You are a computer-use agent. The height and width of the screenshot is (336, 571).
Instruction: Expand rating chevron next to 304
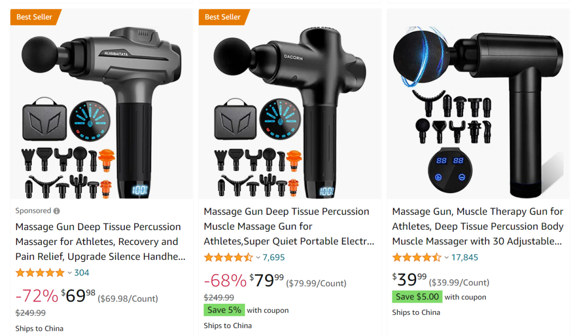70,273
